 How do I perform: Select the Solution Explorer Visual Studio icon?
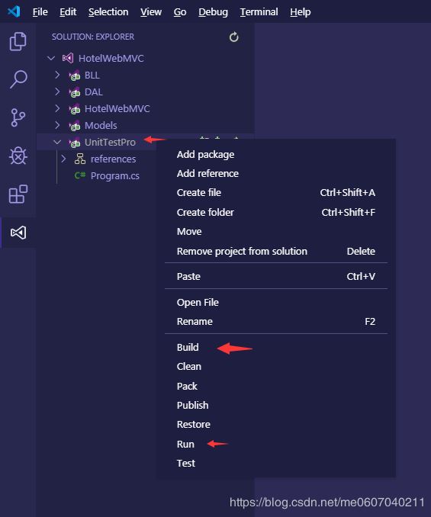[18, 233]
